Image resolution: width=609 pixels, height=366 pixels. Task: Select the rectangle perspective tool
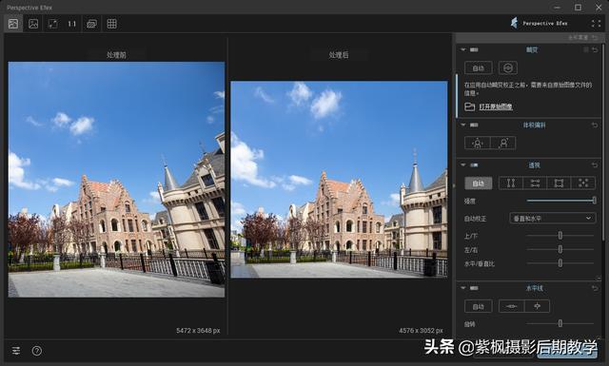(x=559, y=183)
